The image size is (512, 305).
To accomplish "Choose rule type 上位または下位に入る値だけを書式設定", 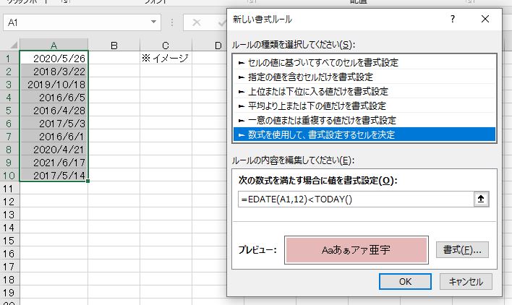I will pyautogui.click(x=364, y=91).
